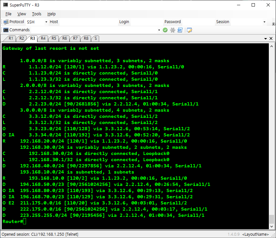Close the active tab with X button

click(x=271, y=38)
